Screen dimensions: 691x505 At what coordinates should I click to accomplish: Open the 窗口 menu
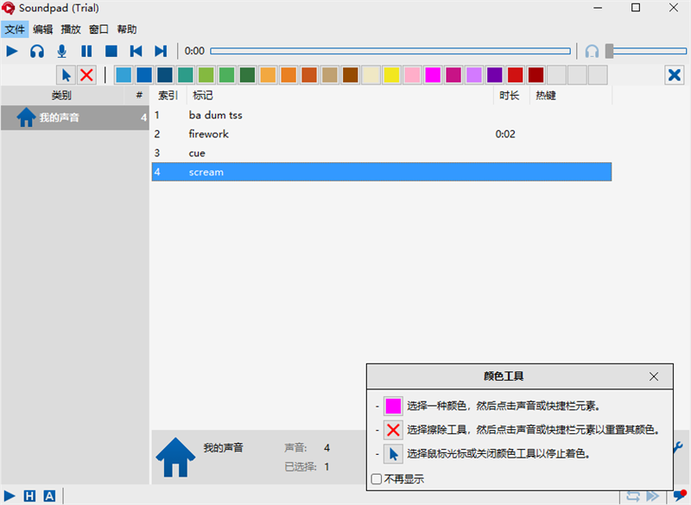click(x=98, y=29)
